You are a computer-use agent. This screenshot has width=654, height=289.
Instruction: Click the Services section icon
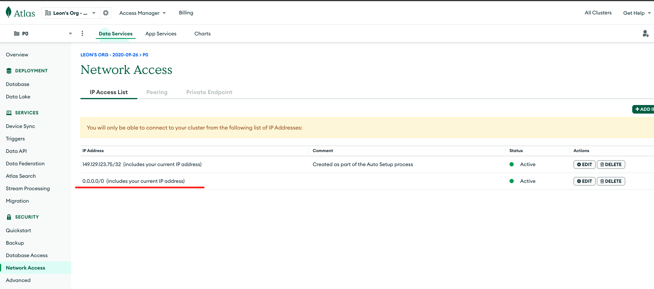click(x=9, y=113)
